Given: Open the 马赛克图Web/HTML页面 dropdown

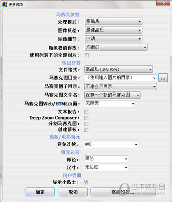Looking at the screenshot, I should 110,104.
